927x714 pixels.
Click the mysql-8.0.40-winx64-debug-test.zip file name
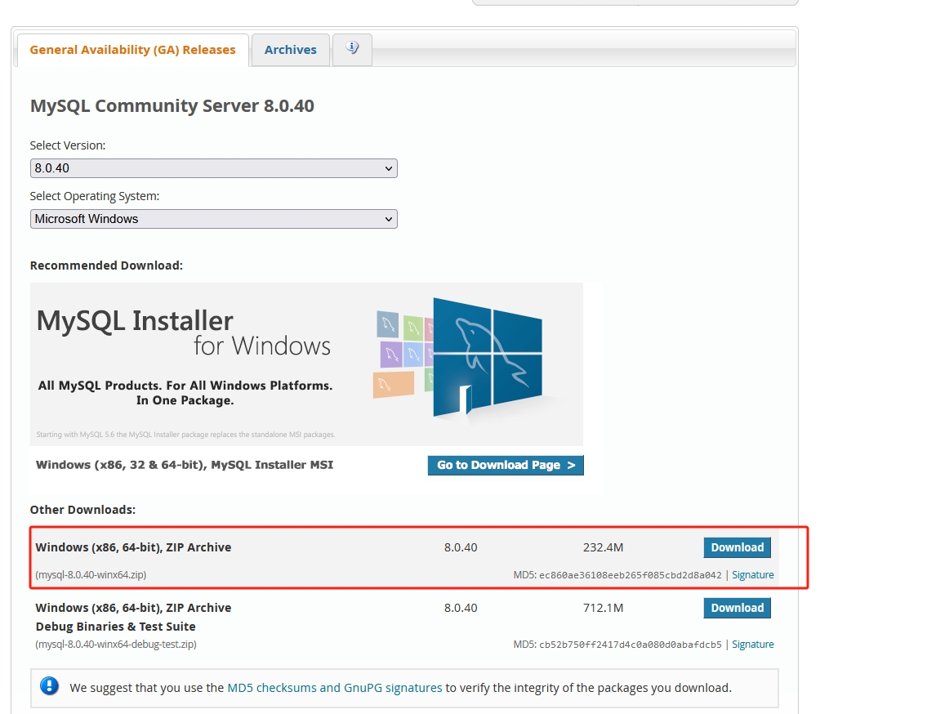click(116, 645)
